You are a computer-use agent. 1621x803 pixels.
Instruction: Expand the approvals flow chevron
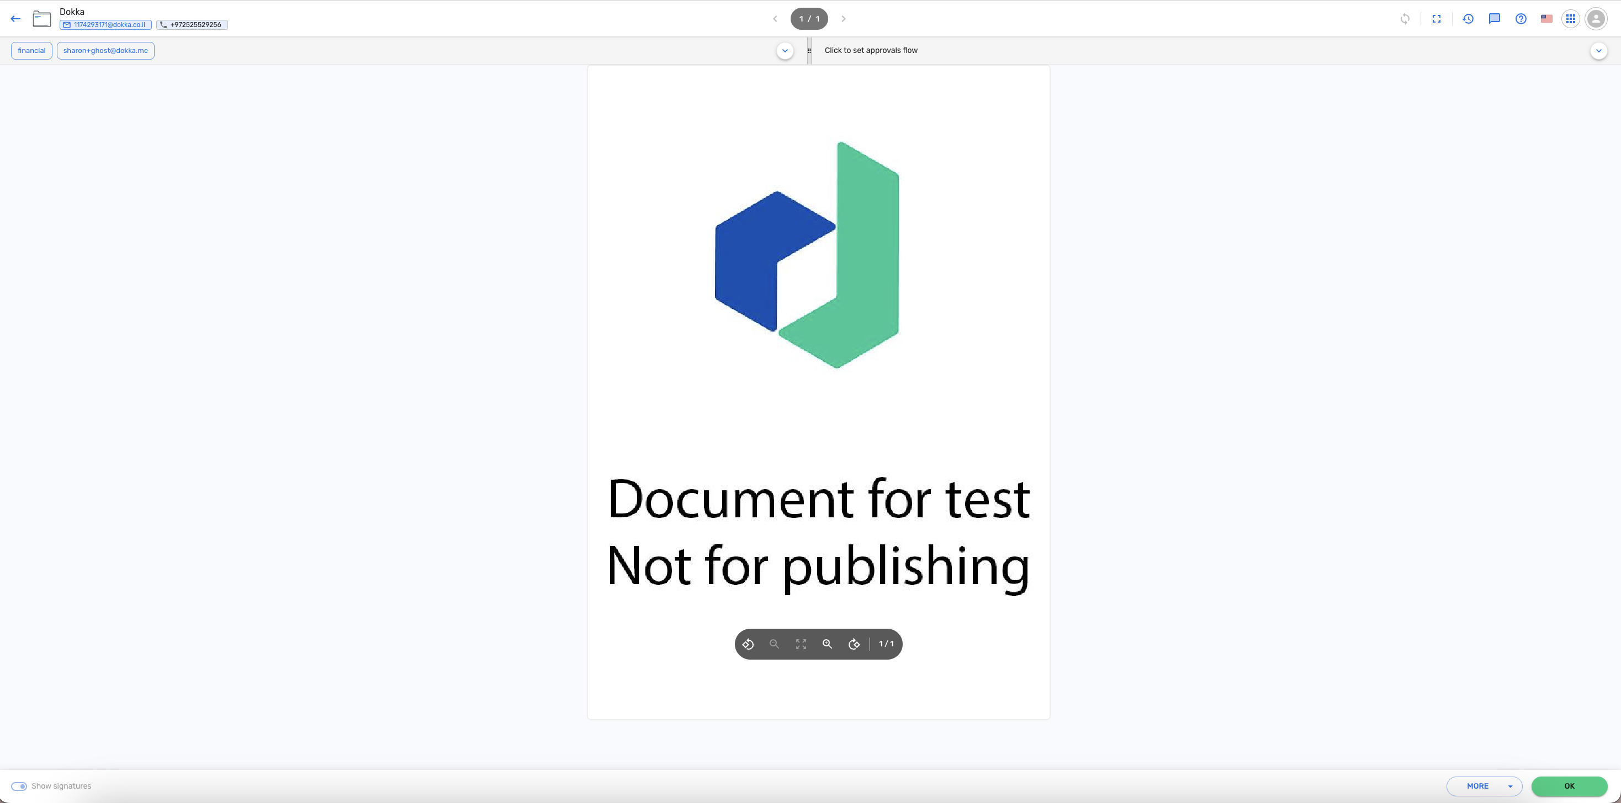coord(1598,51)
